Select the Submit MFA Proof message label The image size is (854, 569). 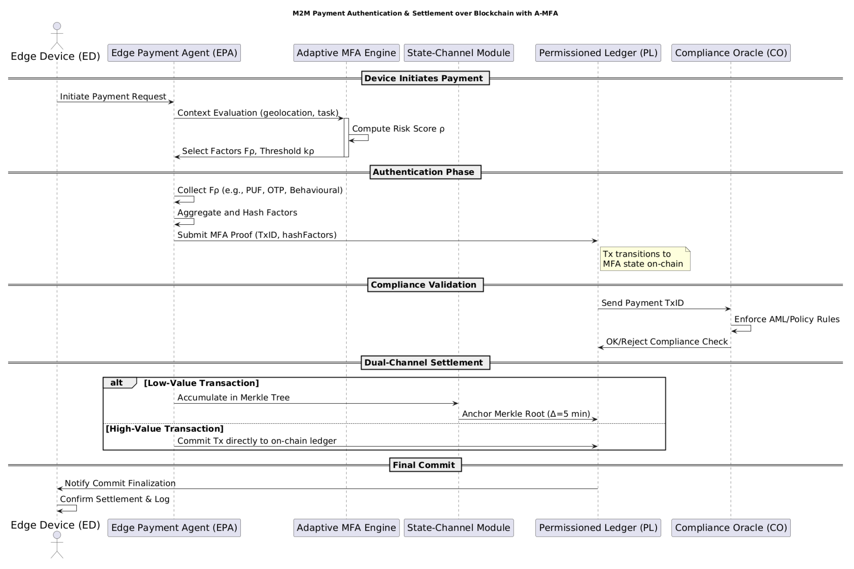point(257,235)
